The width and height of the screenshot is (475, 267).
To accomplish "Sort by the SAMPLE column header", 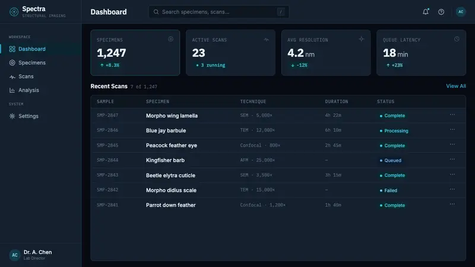I will (x=106, y=101).
